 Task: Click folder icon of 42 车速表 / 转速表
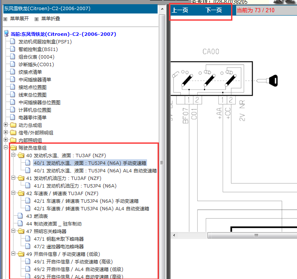pyautogui.click(x=21, y=193)
